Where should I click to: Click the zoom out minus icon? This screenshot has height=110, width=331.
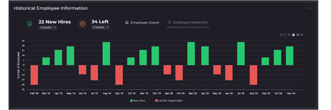coord(285,35)
